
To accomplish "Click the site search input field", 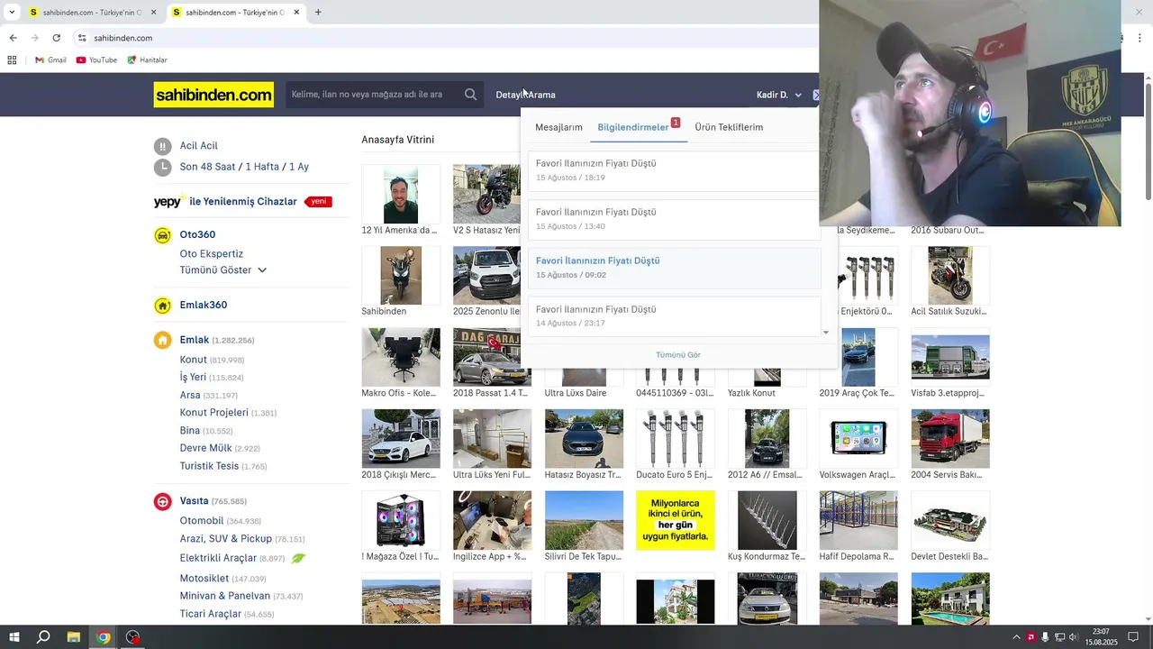I will 374,95.
